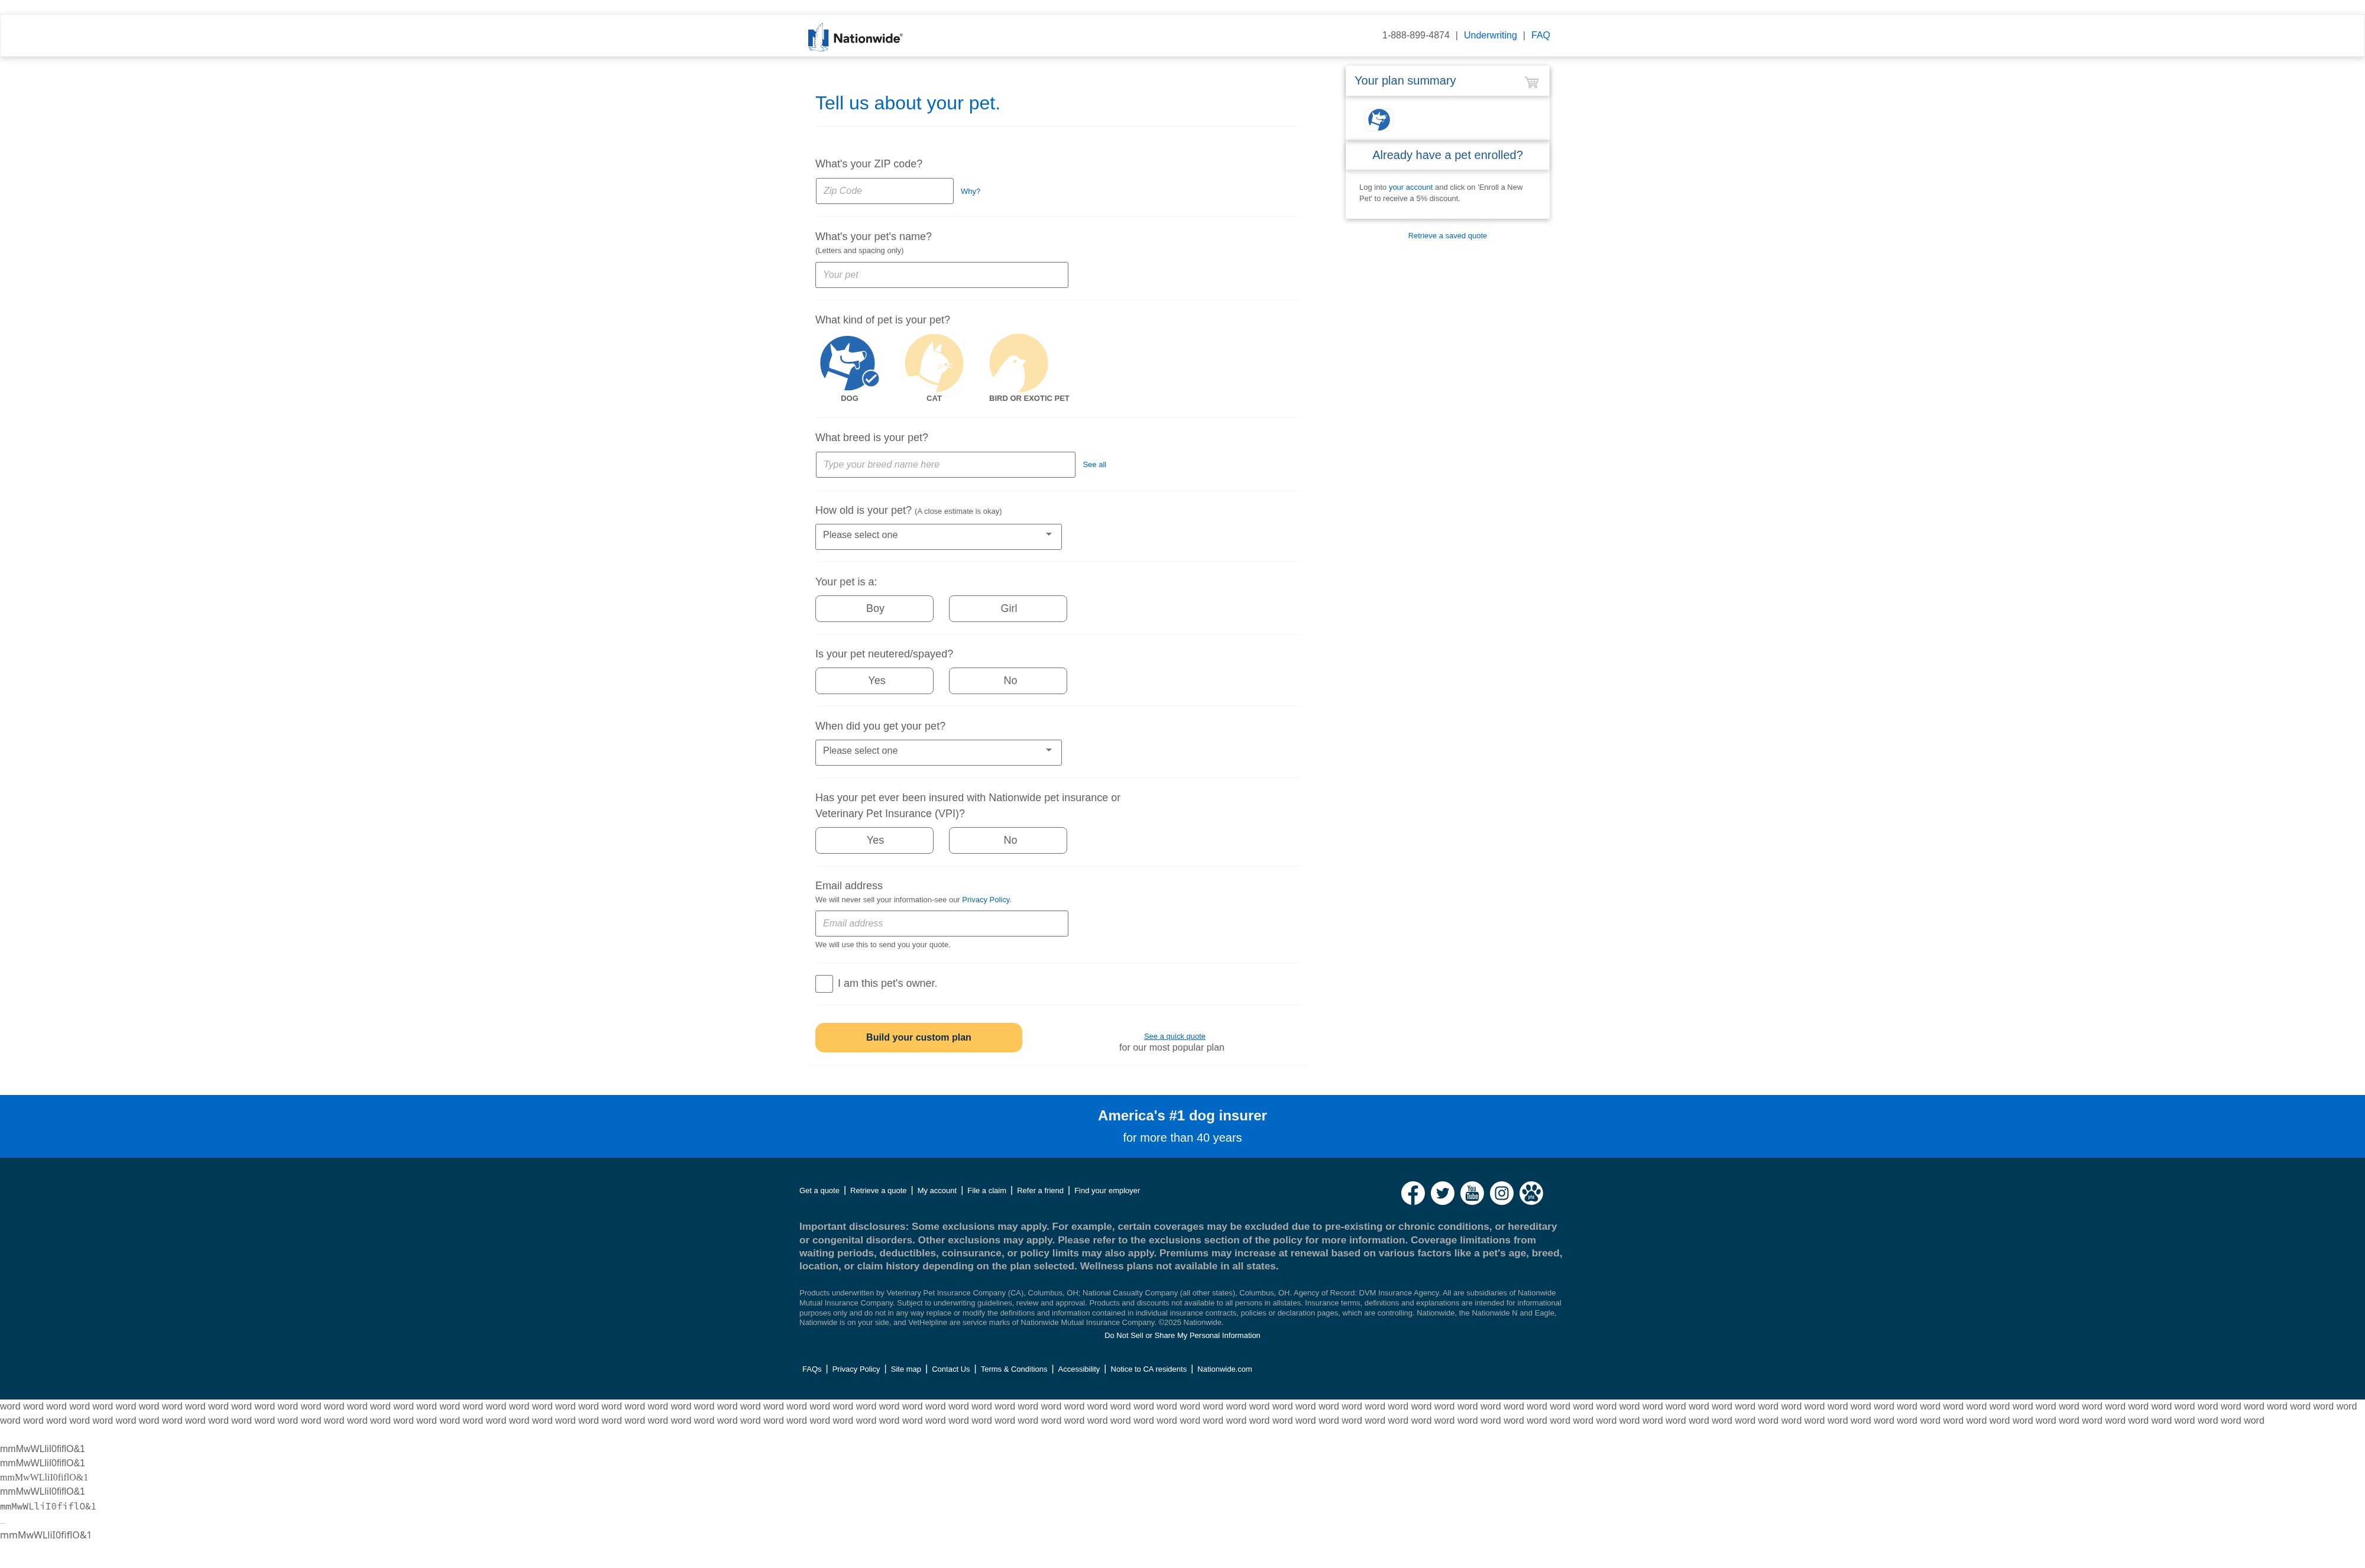Click your account link in sidebar
The width and height of the screenshot is (2365, 1568).
1410,187
